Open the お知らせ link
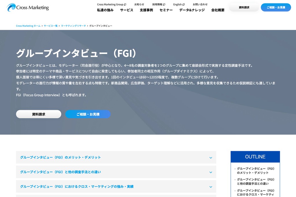The width and height of the screenshot is (296, 197). [x=139, y=4]
